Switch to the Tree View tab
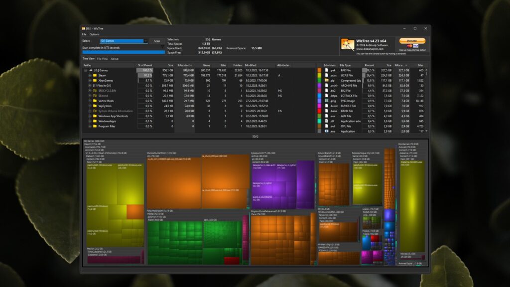This screenshot has width=510, height=287. click(x=89, y=59)
